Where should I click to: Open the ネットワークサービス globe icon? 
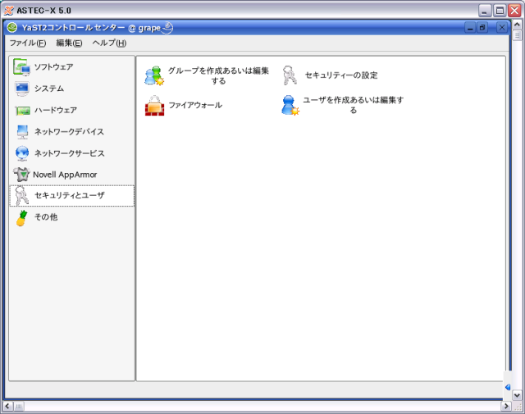point(21,153)
